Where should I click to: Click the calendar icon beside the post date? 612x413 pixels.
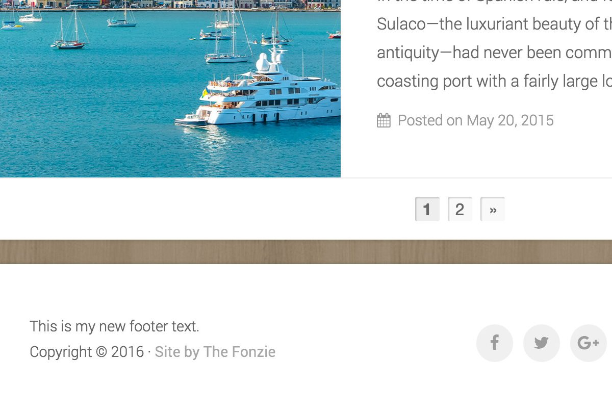point(384,120)
